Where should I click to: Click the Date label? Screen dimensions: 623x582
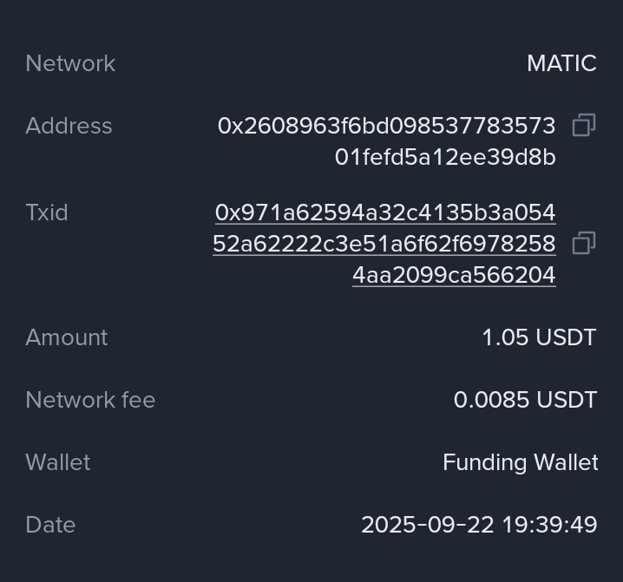[x=50, y=525]
